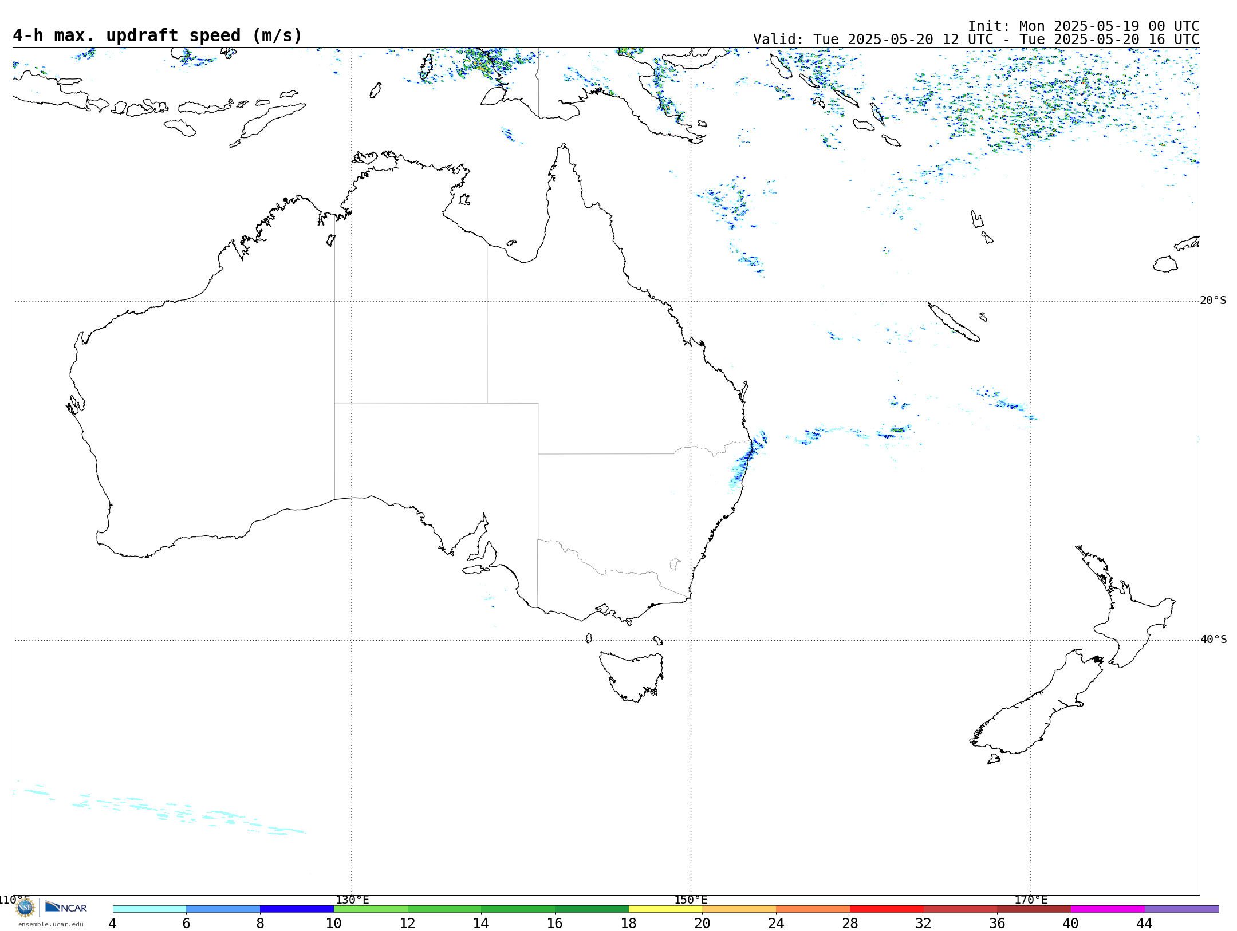
Task: Click the bright red 28-32 color swatch
Action: click(x=887, y=909)
